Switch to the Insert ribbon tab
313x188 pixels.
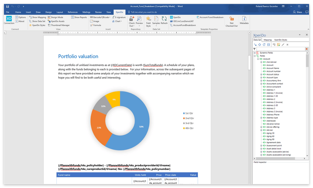point(28,12)
